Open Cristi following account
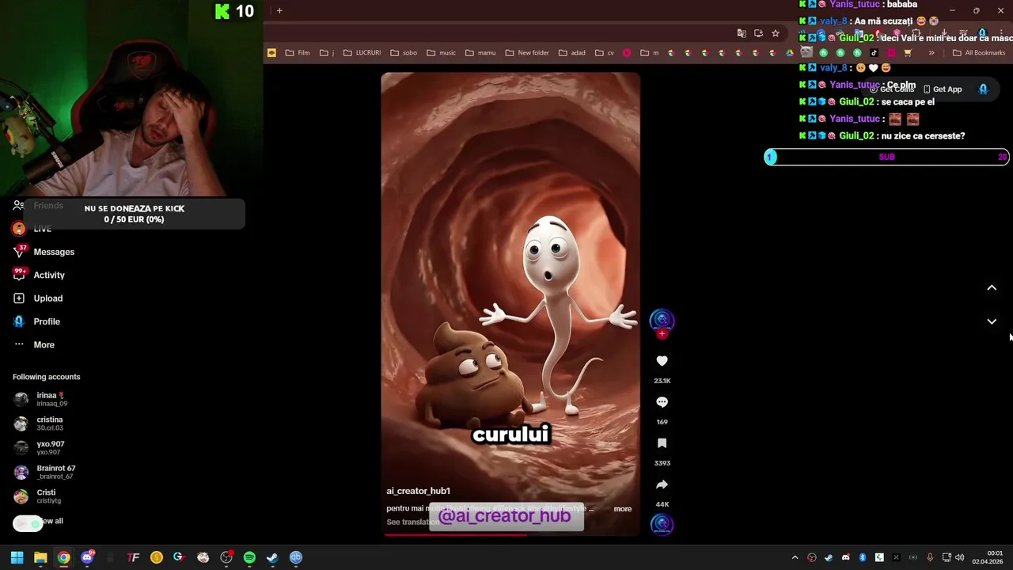Image resolution: width=1013 pixels, height=570 pixels. point(37,496)
